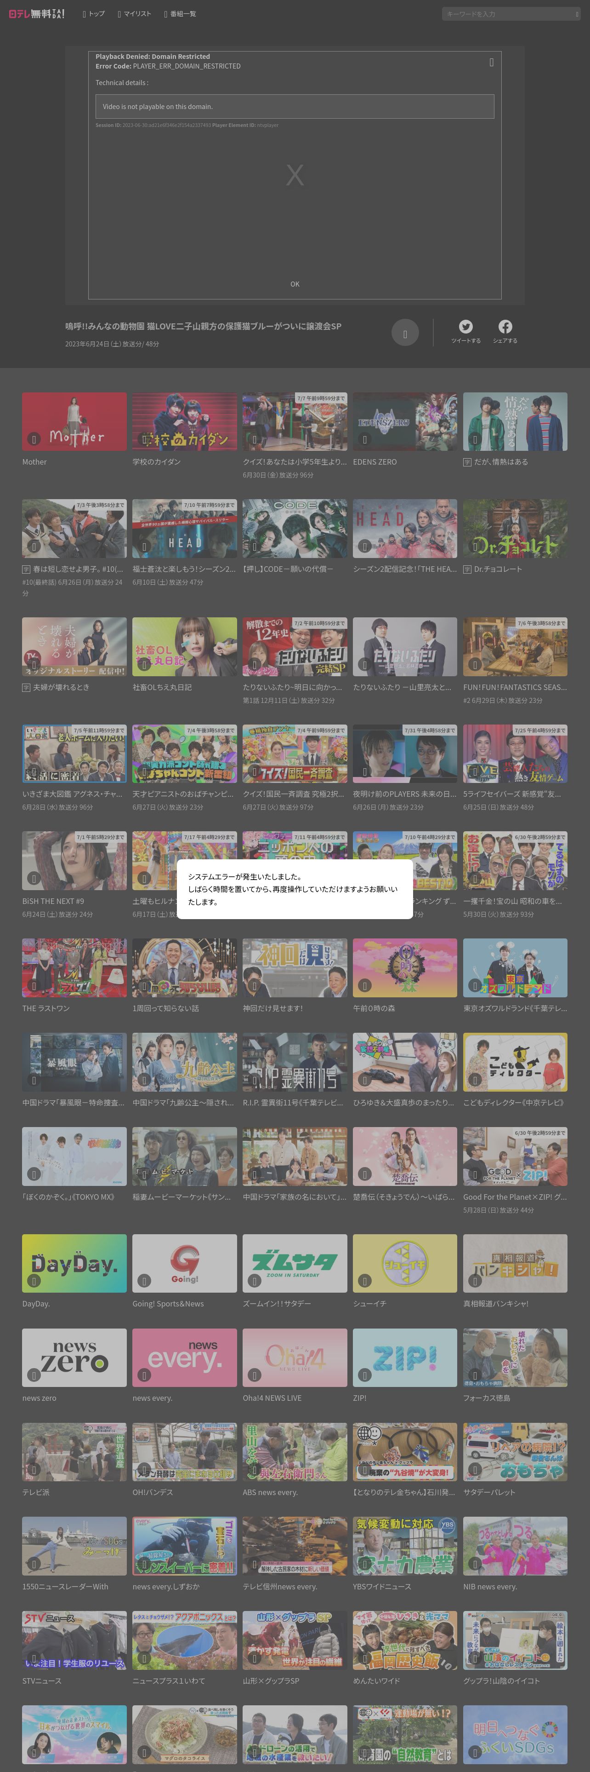The height and width of the screenshot is (1772, 590).
Task: Click the overlay icon on Dr.チョコレート thumbnail
Action: 475,546
